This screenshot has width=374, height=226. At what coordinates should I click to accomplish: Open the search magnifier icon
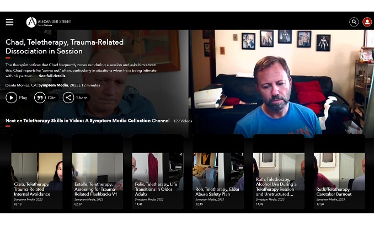(354, 22)
